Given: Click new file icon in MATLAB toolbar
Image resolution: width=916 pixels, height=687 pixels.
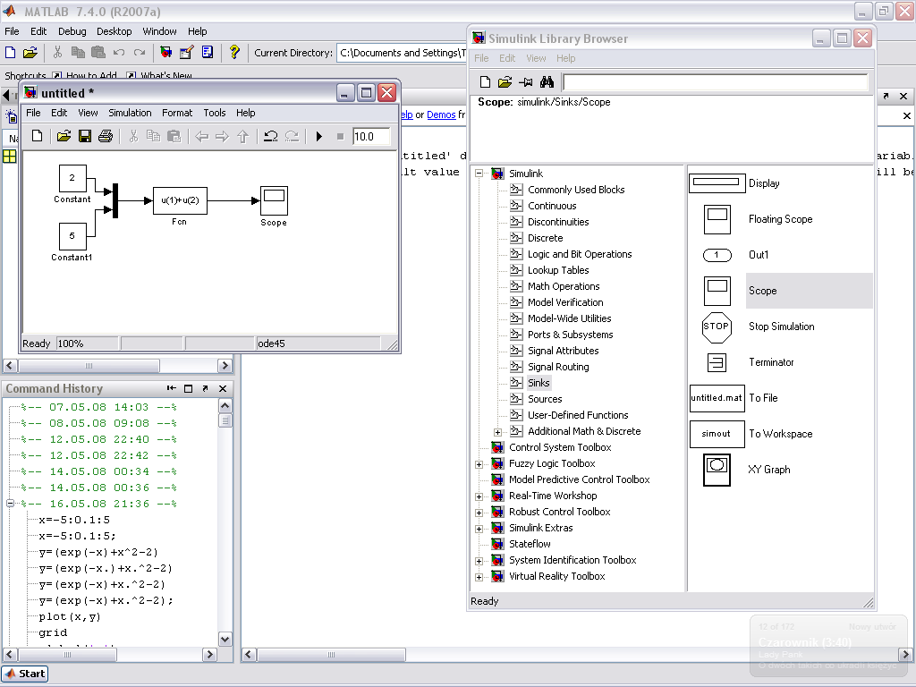Looking at the screenshot, I should 10,53.
